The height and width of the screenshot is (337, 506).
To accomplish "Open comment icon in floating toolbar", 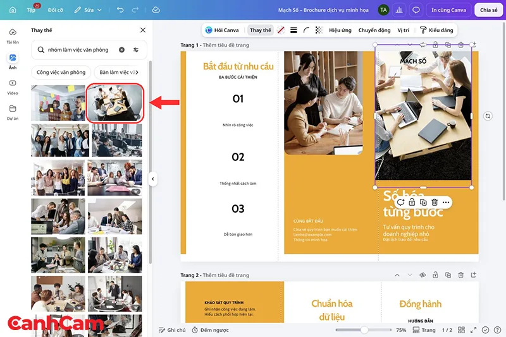I will (400, 202).
